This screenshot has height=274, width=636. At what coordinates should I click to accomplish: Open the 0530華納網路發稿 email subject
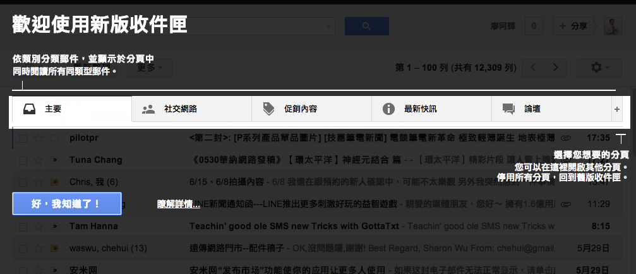point(296,160)
